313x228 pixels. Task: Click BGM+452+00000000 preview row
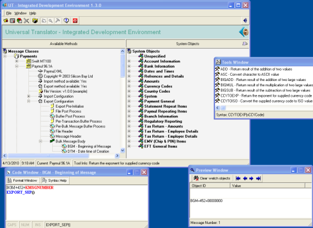(206, 201)
